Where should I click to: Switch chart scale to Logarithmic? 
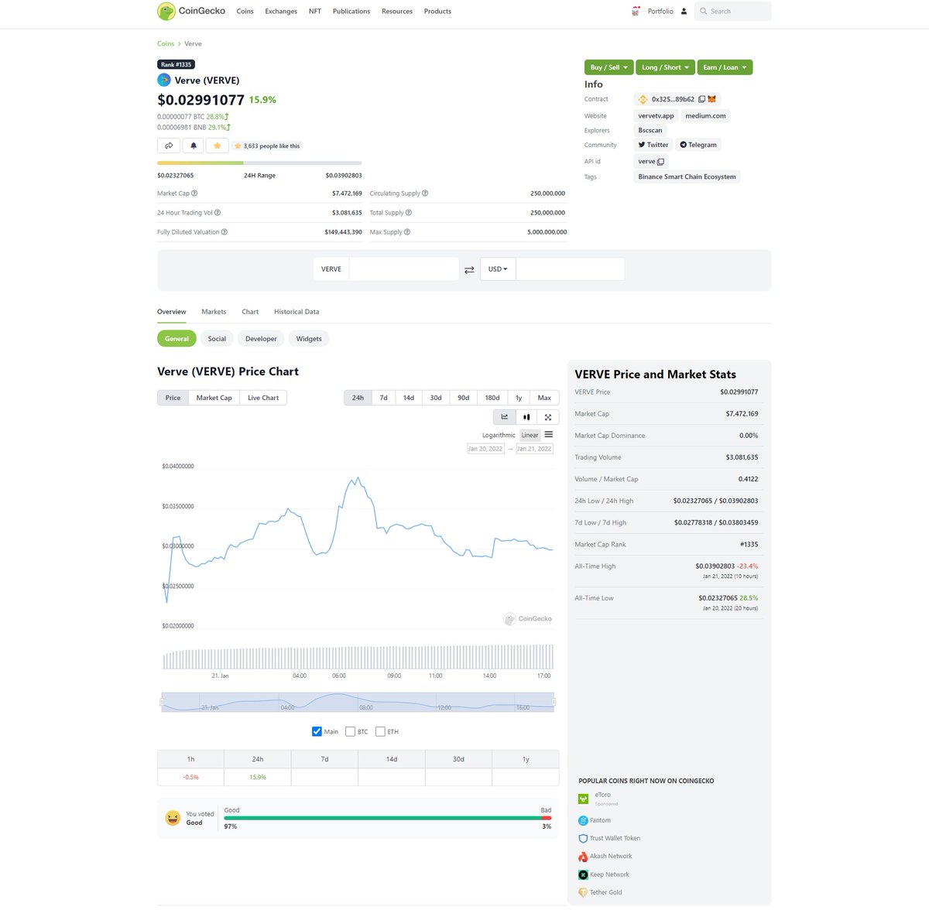point(499,435)
